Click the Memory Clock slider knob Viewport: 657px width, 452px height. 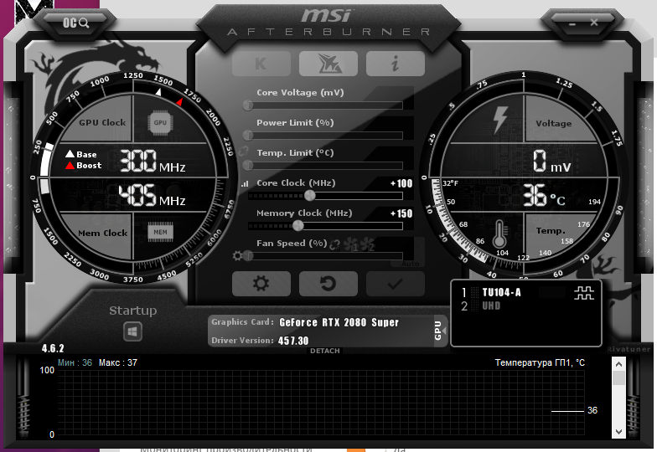point(298,226)
